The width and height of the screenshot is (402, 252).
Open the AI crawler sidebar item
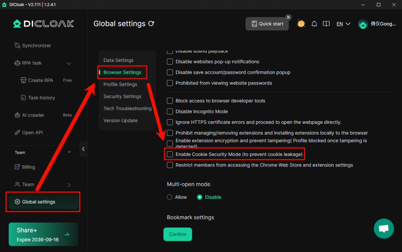[x=33, y=115]
